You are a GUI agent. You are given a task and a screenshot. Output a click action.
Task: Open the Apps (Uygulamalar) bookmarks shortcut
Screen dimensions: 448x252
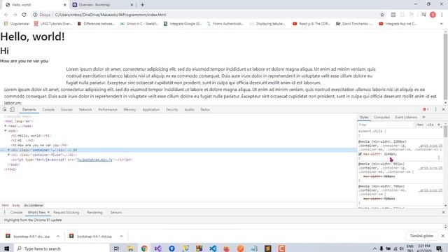pos(17,24)
